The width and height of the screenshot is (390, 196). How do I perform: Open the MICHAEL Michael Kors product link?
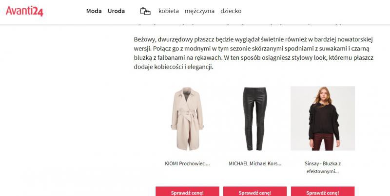point(255,164)
